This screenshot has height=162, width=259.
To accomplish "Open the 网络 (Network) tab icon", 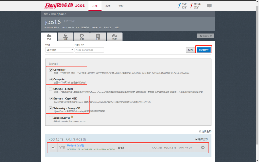I will point(65,37).
